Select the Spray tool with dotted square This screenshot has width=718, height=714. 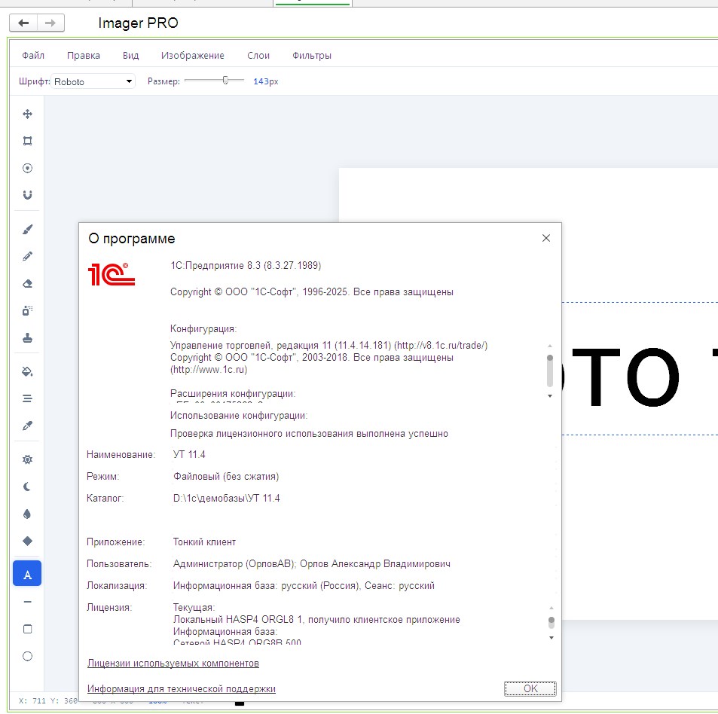(x=27, y=311)
